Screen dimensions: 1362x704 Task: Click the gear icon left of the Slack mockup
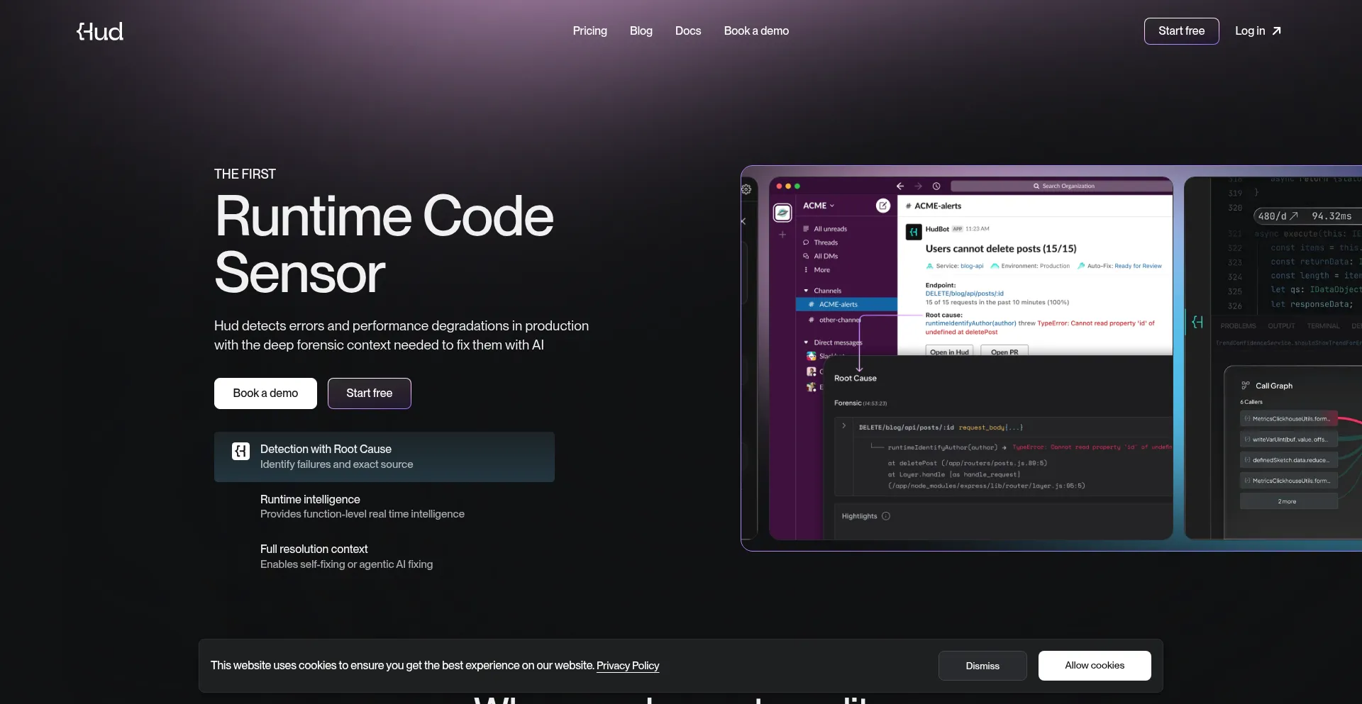(x=746, y=189)
